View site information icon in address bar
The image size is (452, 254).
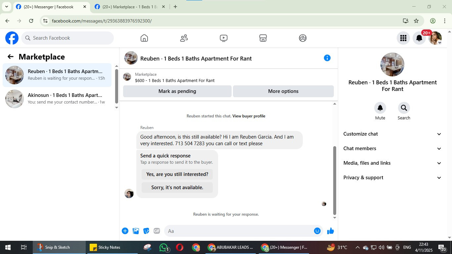[x=45, y=21]
